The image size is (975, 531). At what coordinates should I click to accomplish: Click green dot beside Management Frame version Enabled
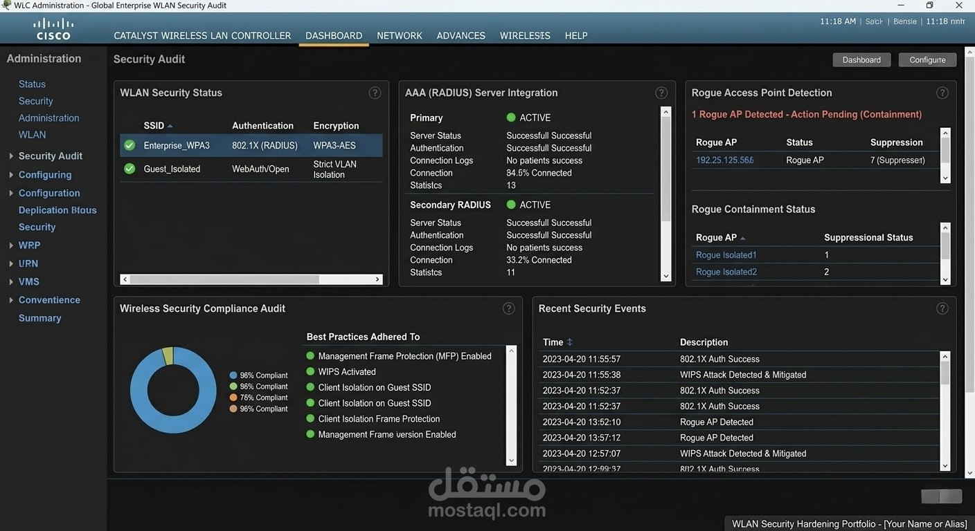[x=310, y=435]
